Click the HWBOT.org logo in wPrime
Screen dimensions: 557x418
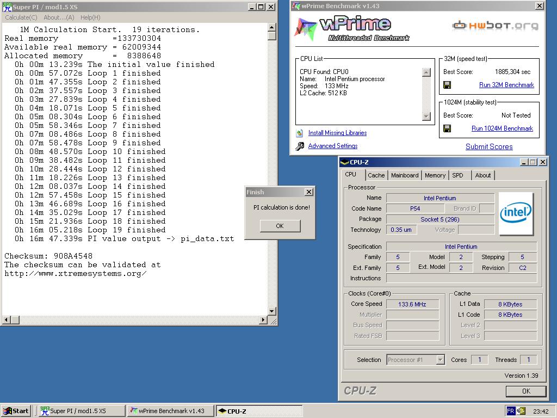coord(495,25)
